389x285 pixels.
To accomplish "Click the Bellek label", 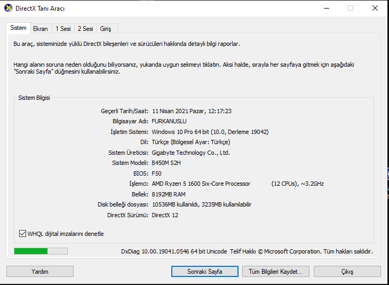I will [x=140, y=194].
